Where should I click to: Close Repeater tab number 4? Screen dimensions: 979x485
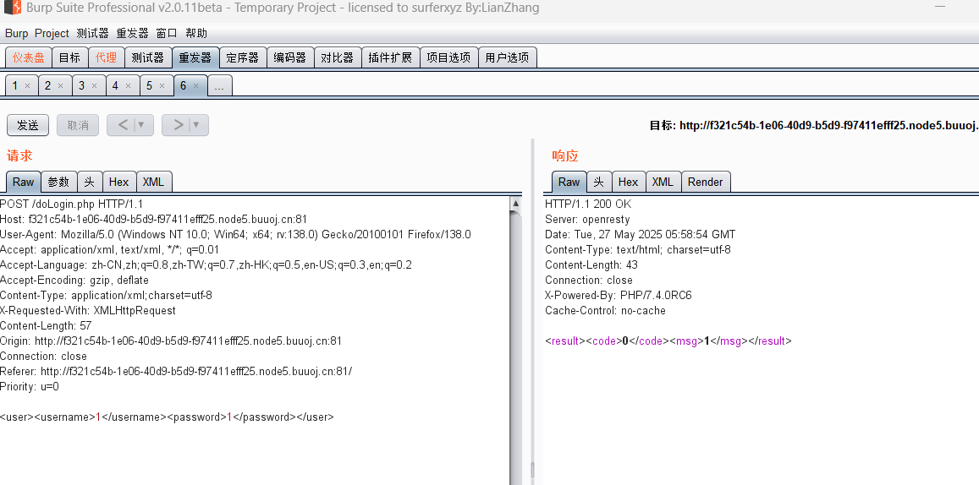pos(128,86)
